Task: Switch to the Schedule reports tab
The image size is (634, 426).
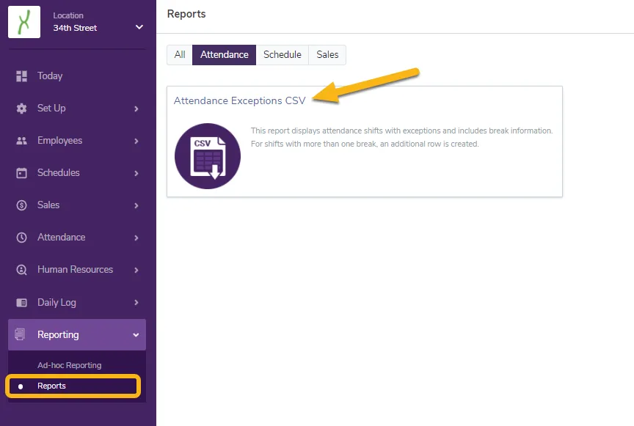Action: click(283, 54)
